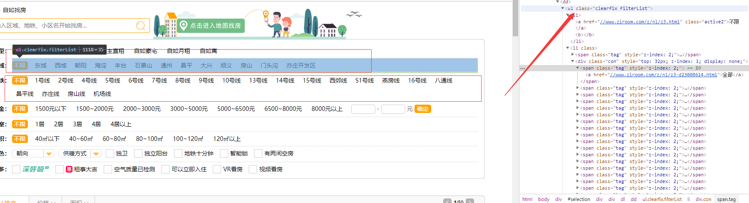Select 'ul.clearfix.filterList' in DevTools breadcrumb
This screenshot has width=749, height=203.
click(662, 199)
